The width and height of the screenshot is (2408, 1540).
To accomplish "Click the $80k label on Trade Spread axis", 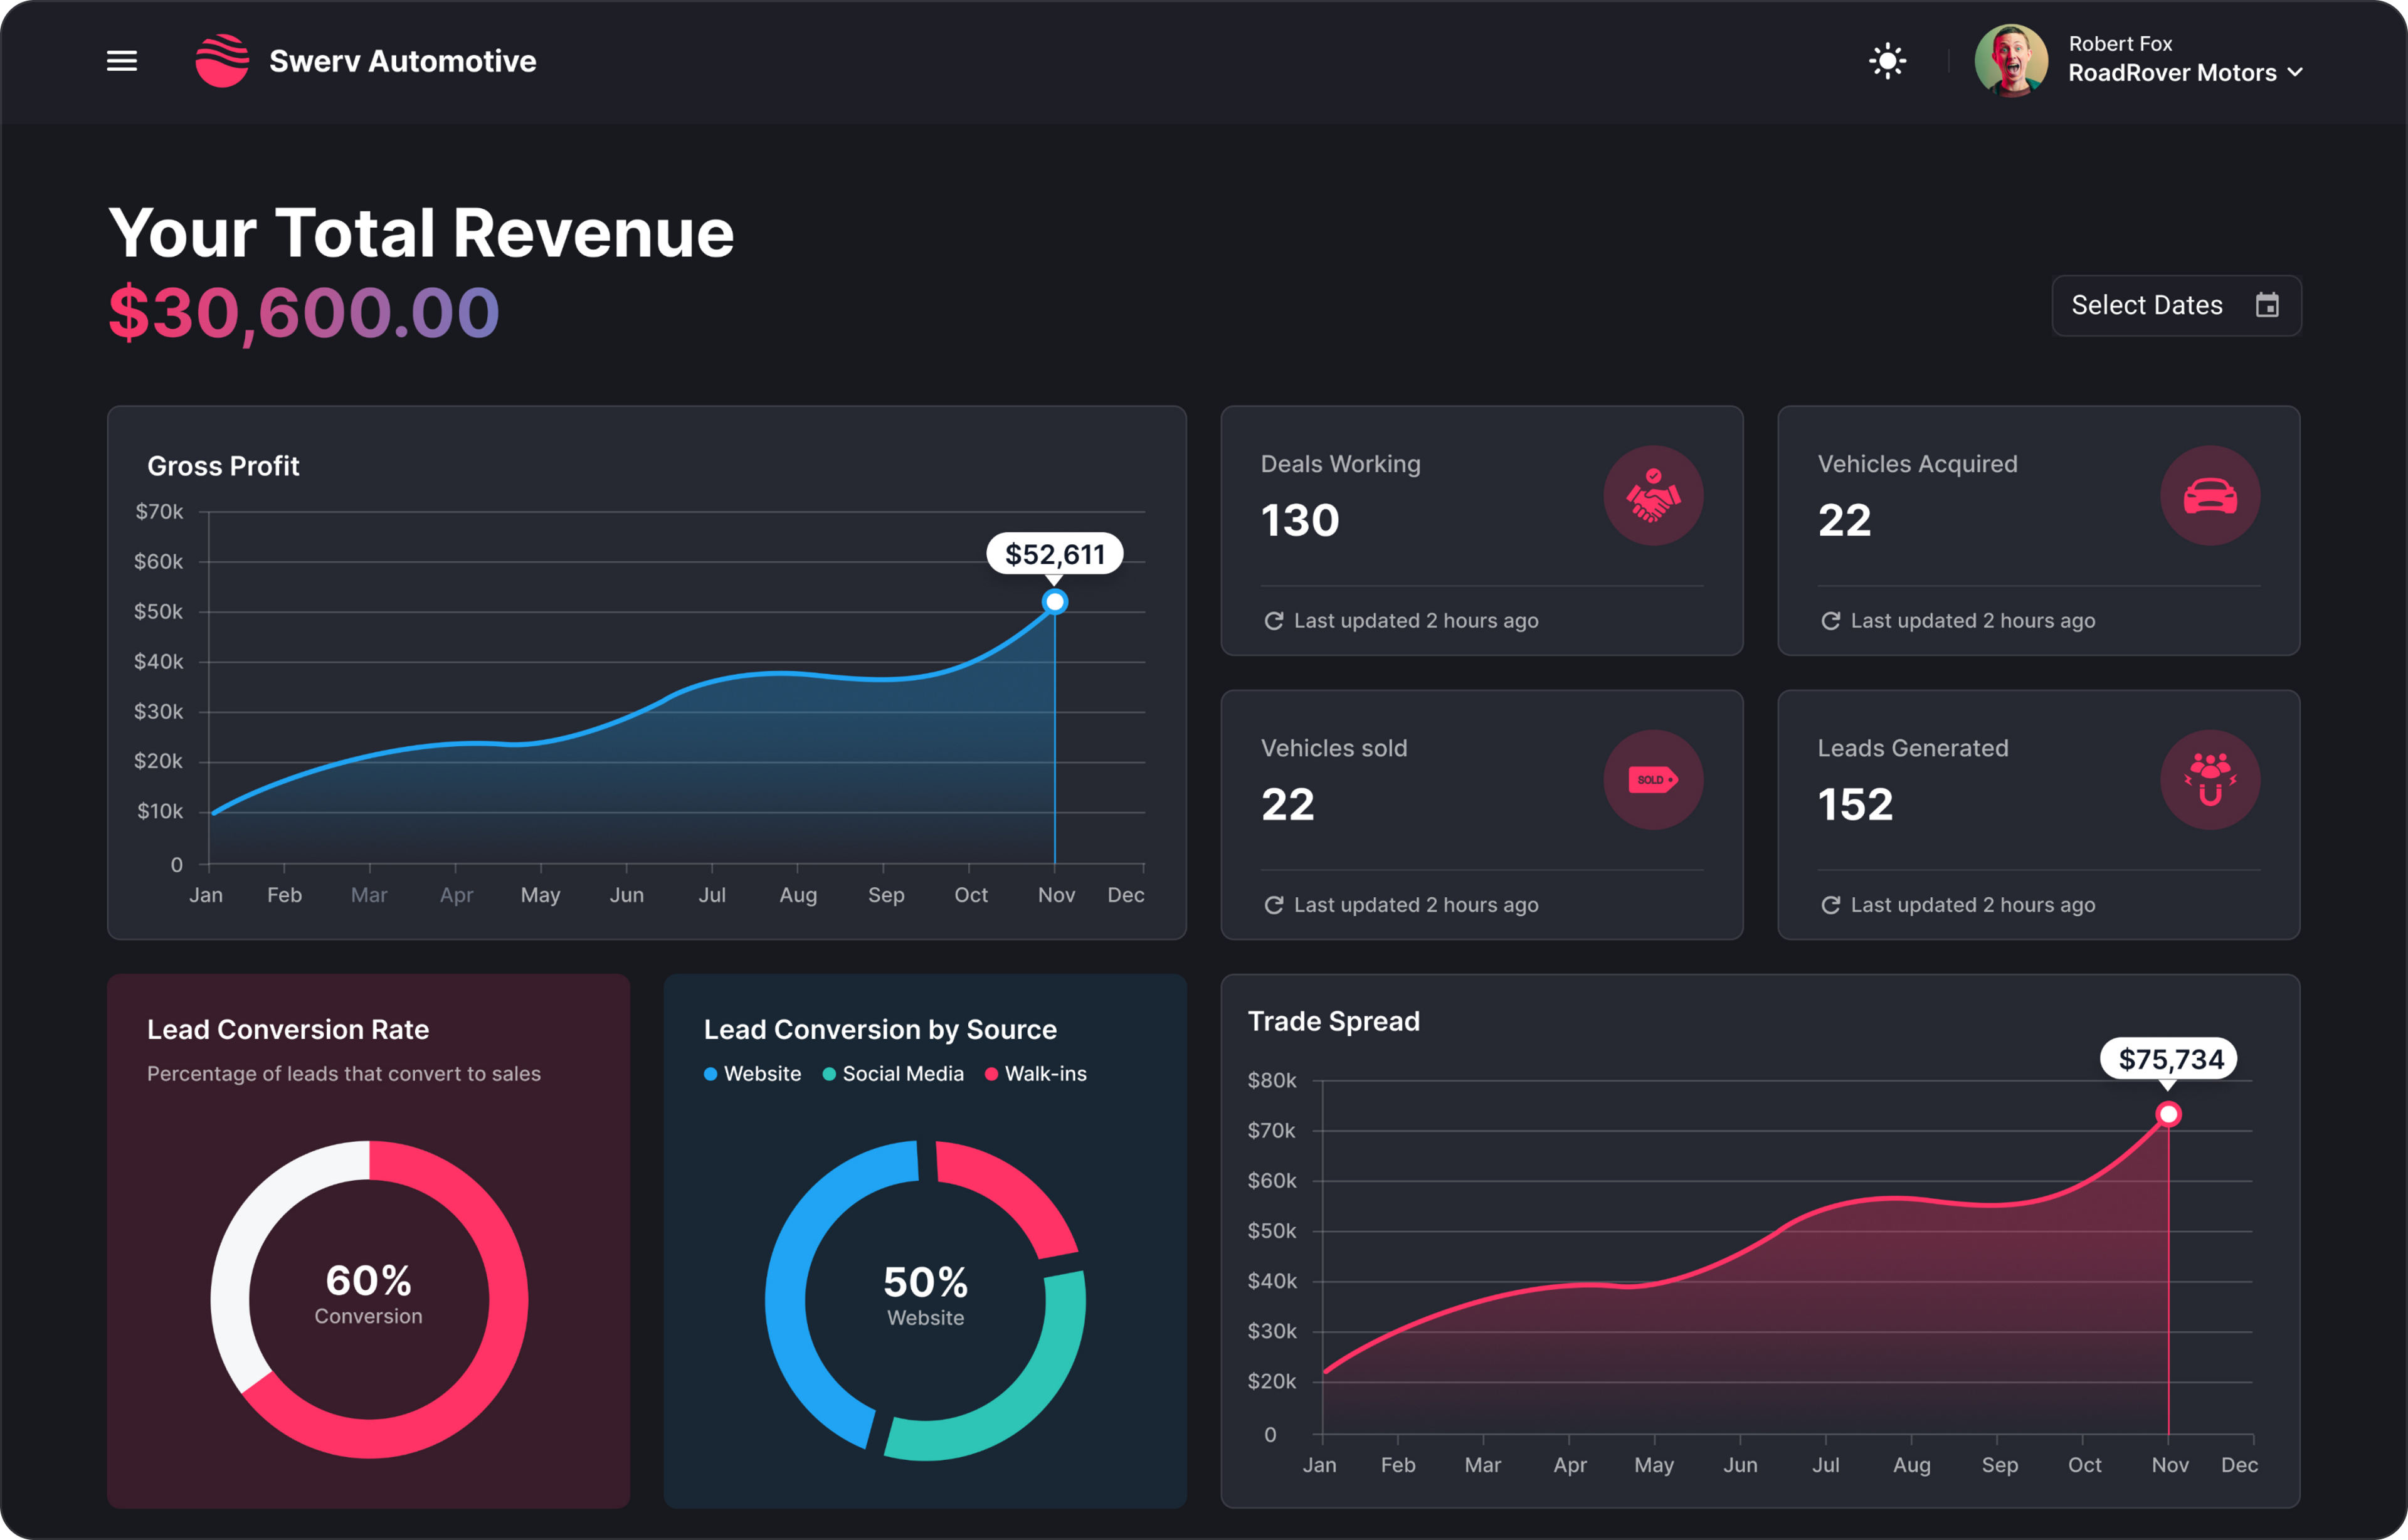I will coord(1272,1081).
